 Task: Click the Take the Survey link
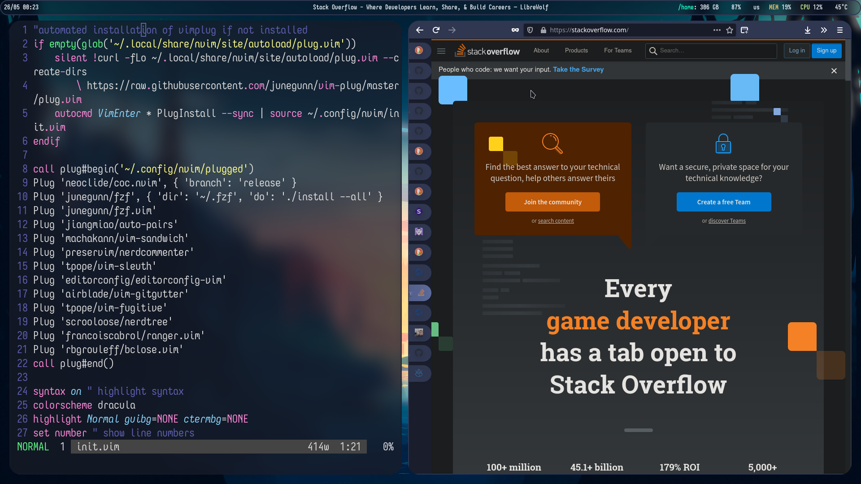[x=578, y=69]
